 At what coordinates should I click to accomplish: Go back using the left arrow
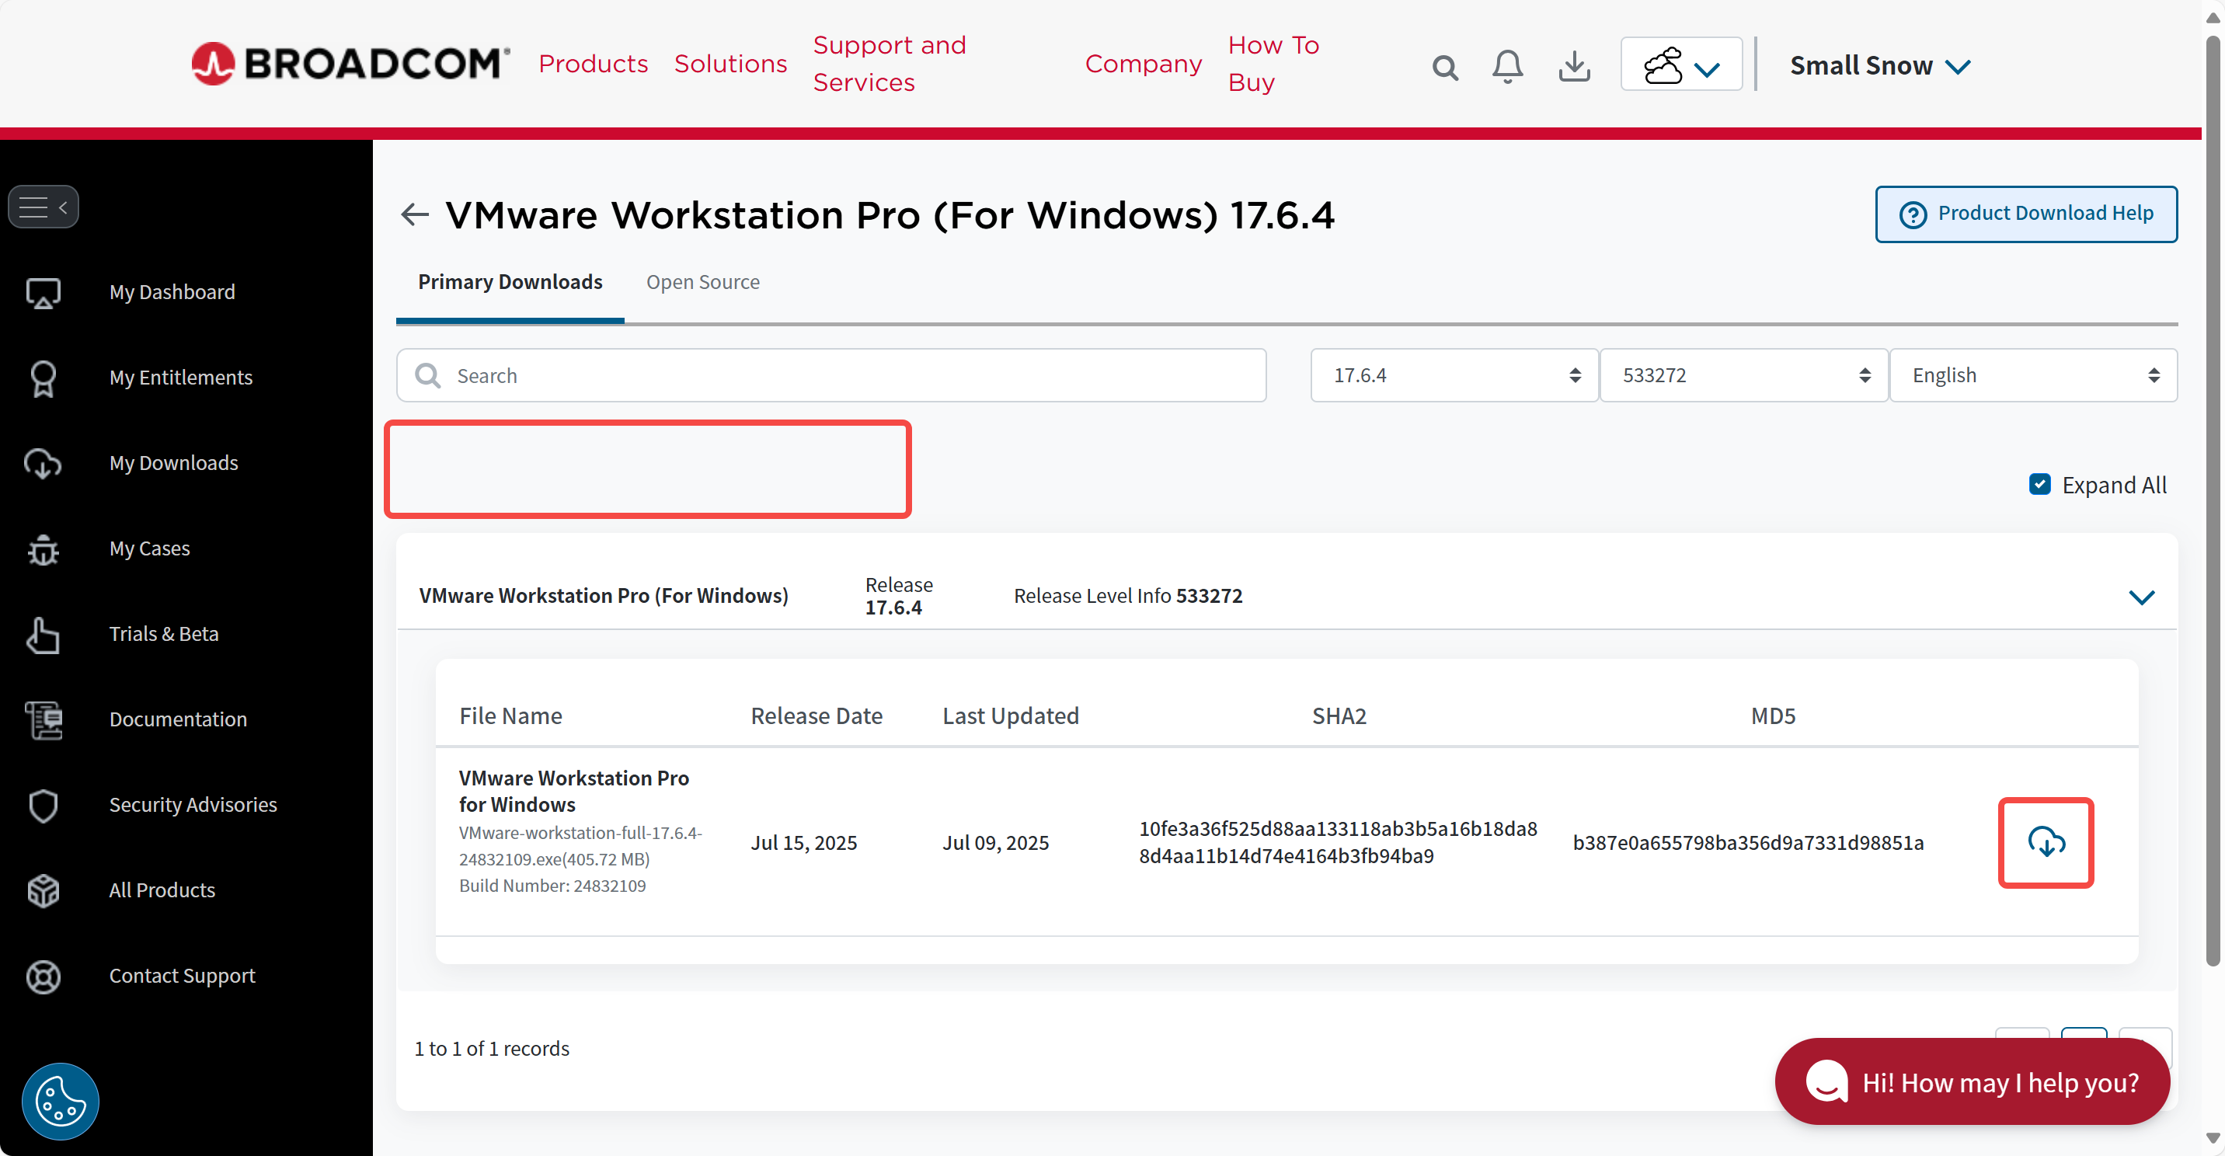(x=416, y=214)
